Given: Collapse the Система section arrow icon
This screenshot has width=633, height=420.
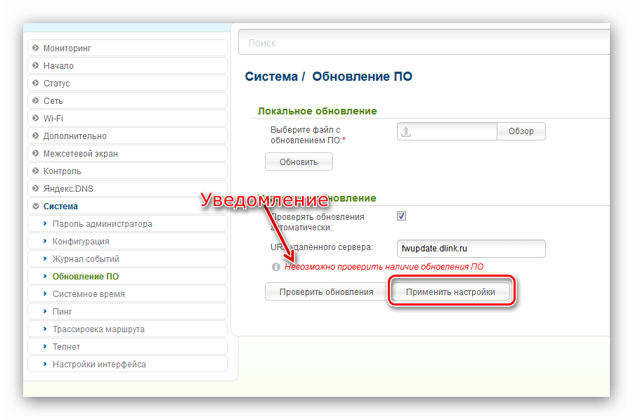Looking at the screenshot, I should click(x=36, y=206).
